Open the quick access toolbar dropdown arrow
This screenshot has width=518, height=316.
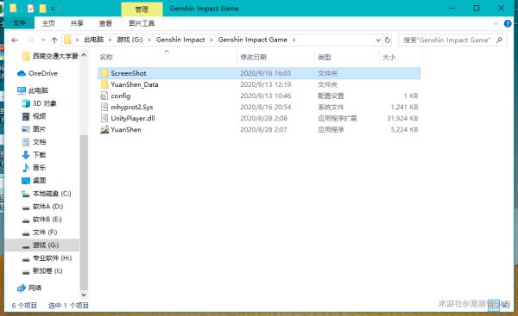(x=52, y=9)
